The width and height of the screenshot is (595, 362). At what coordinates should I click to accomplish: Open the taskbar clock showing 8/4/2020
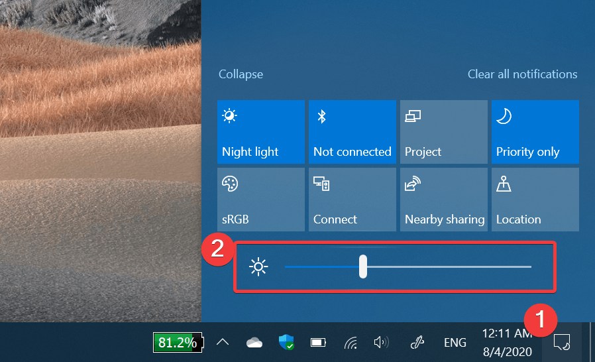tap(507, 343)
